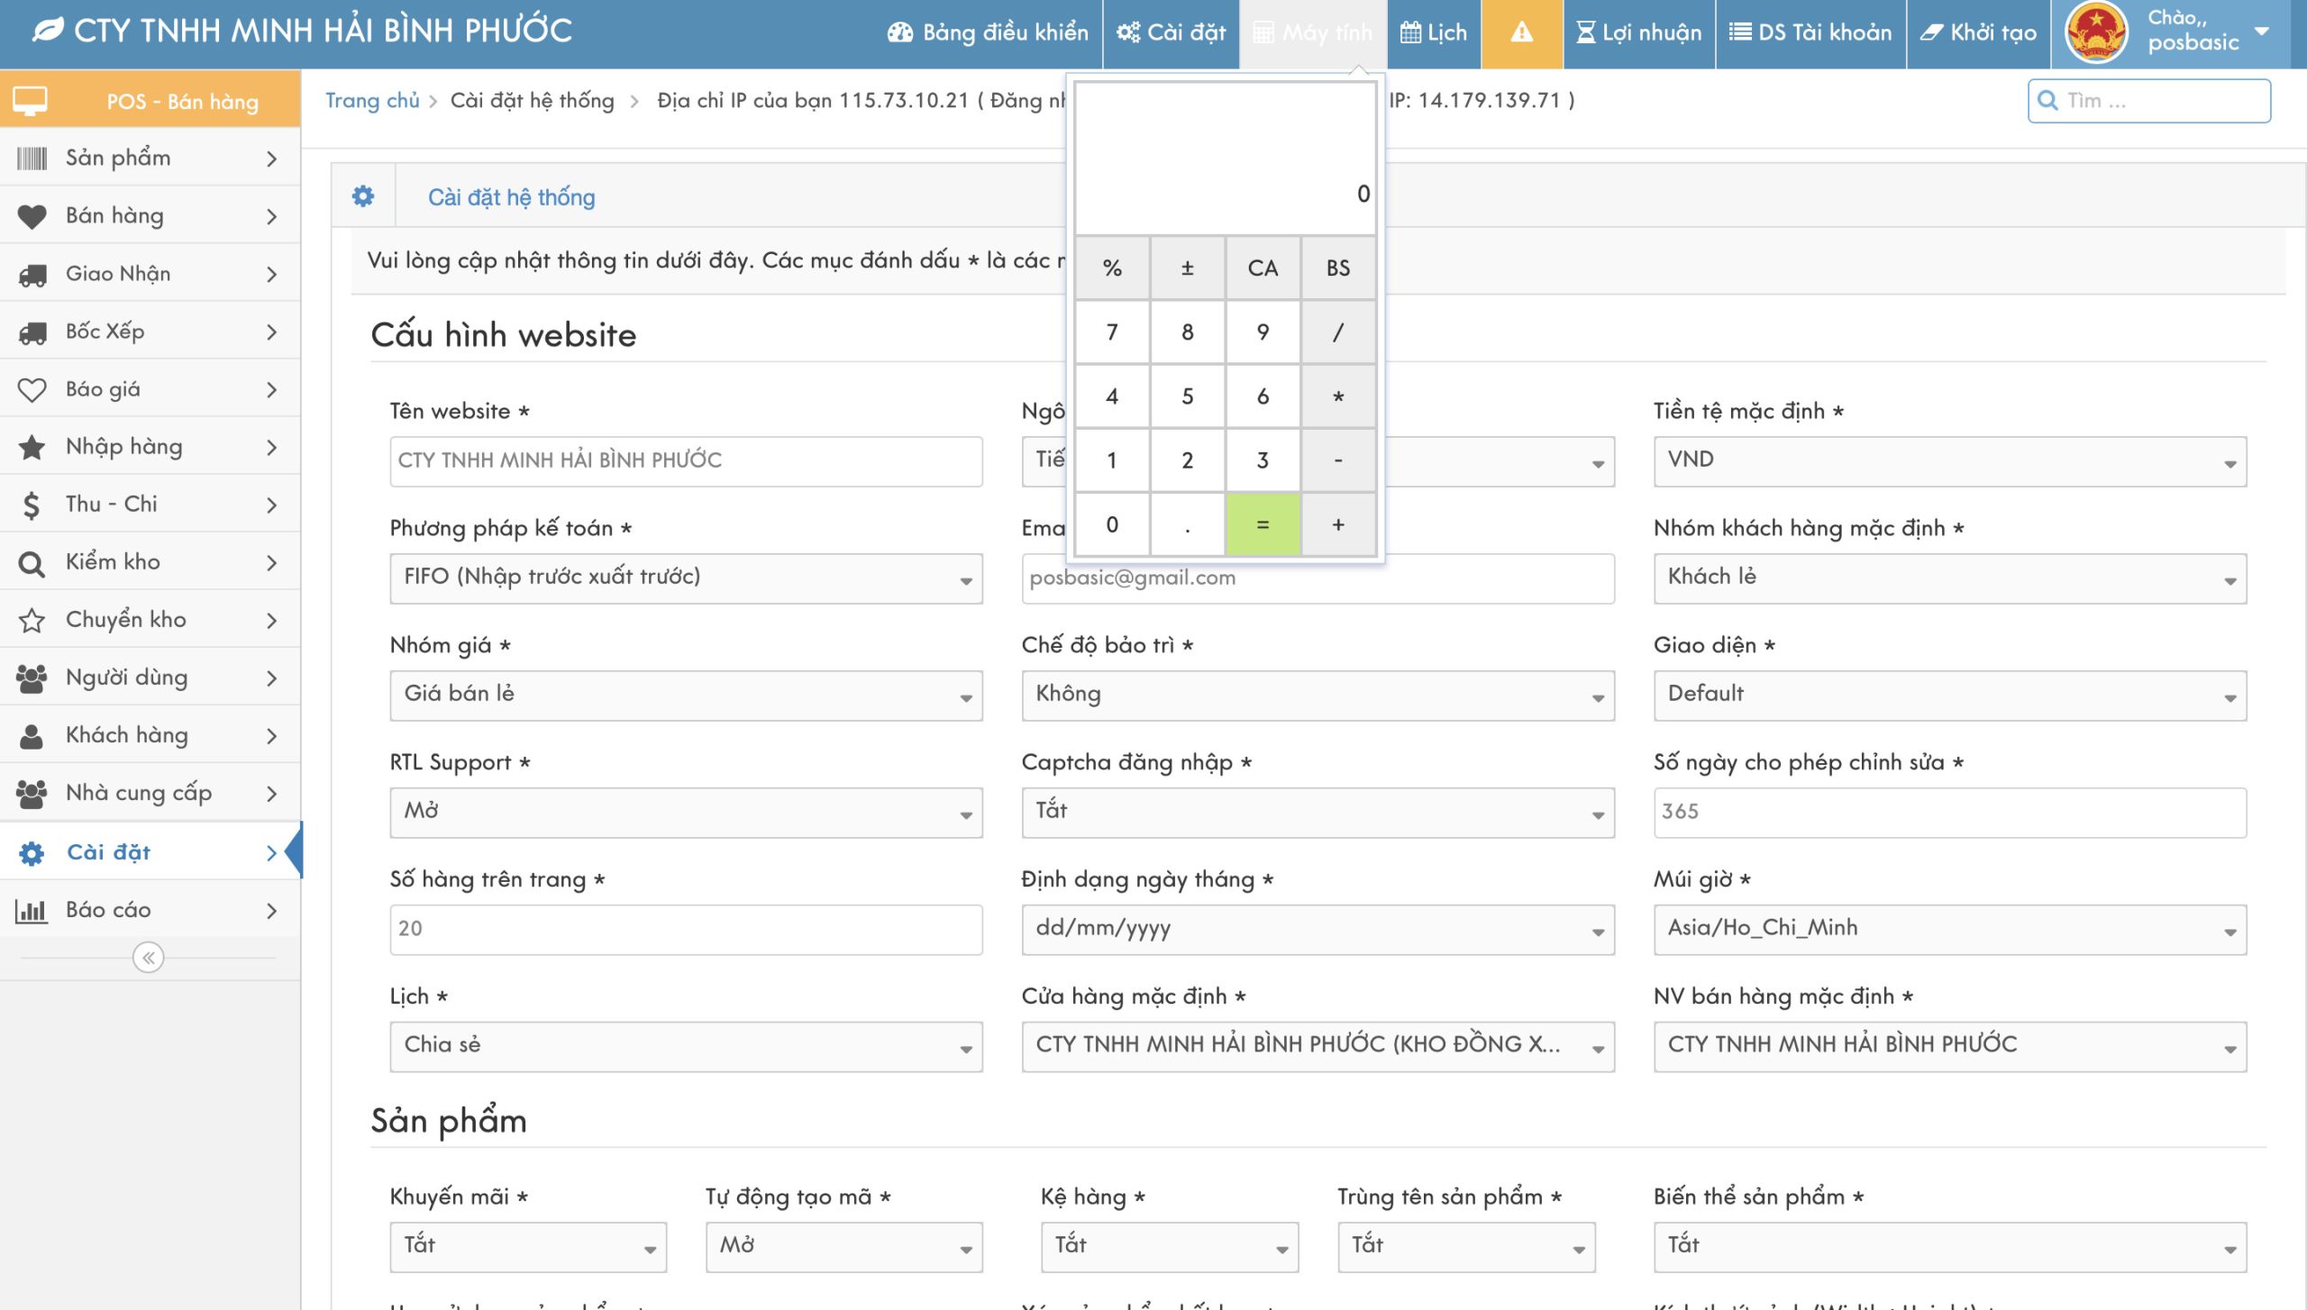Open Phương pháp kế toán FIFO dropdown
The height and width of the screenshot is (1310, 2307).
pyautogui.click(x=685, y=578)
